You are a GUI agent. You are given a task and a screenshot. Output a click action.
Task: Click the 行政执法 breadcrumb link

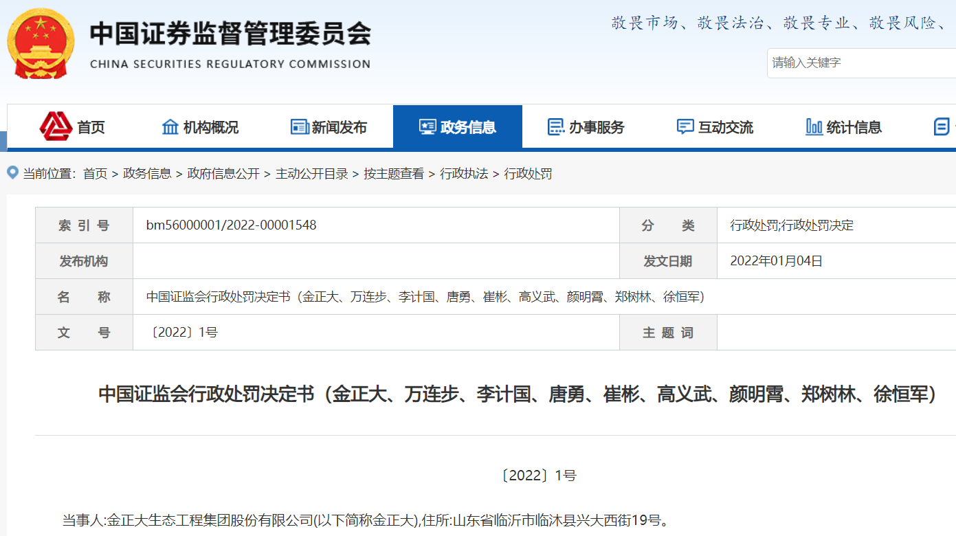click(464, 174)
